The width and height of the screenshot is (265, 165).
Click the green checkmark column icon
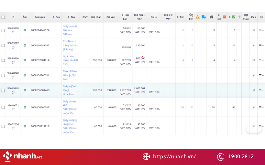click(233, 17)
